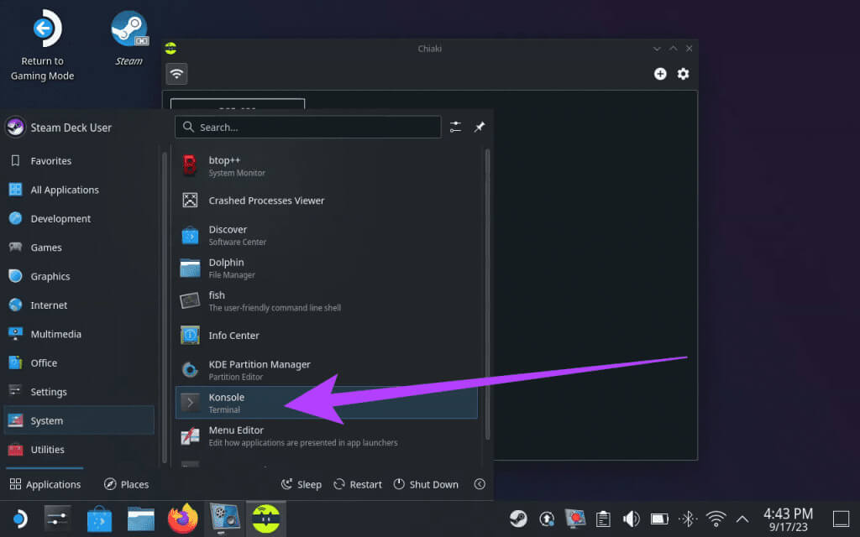Click Steam tray icon

click(518, 519)
